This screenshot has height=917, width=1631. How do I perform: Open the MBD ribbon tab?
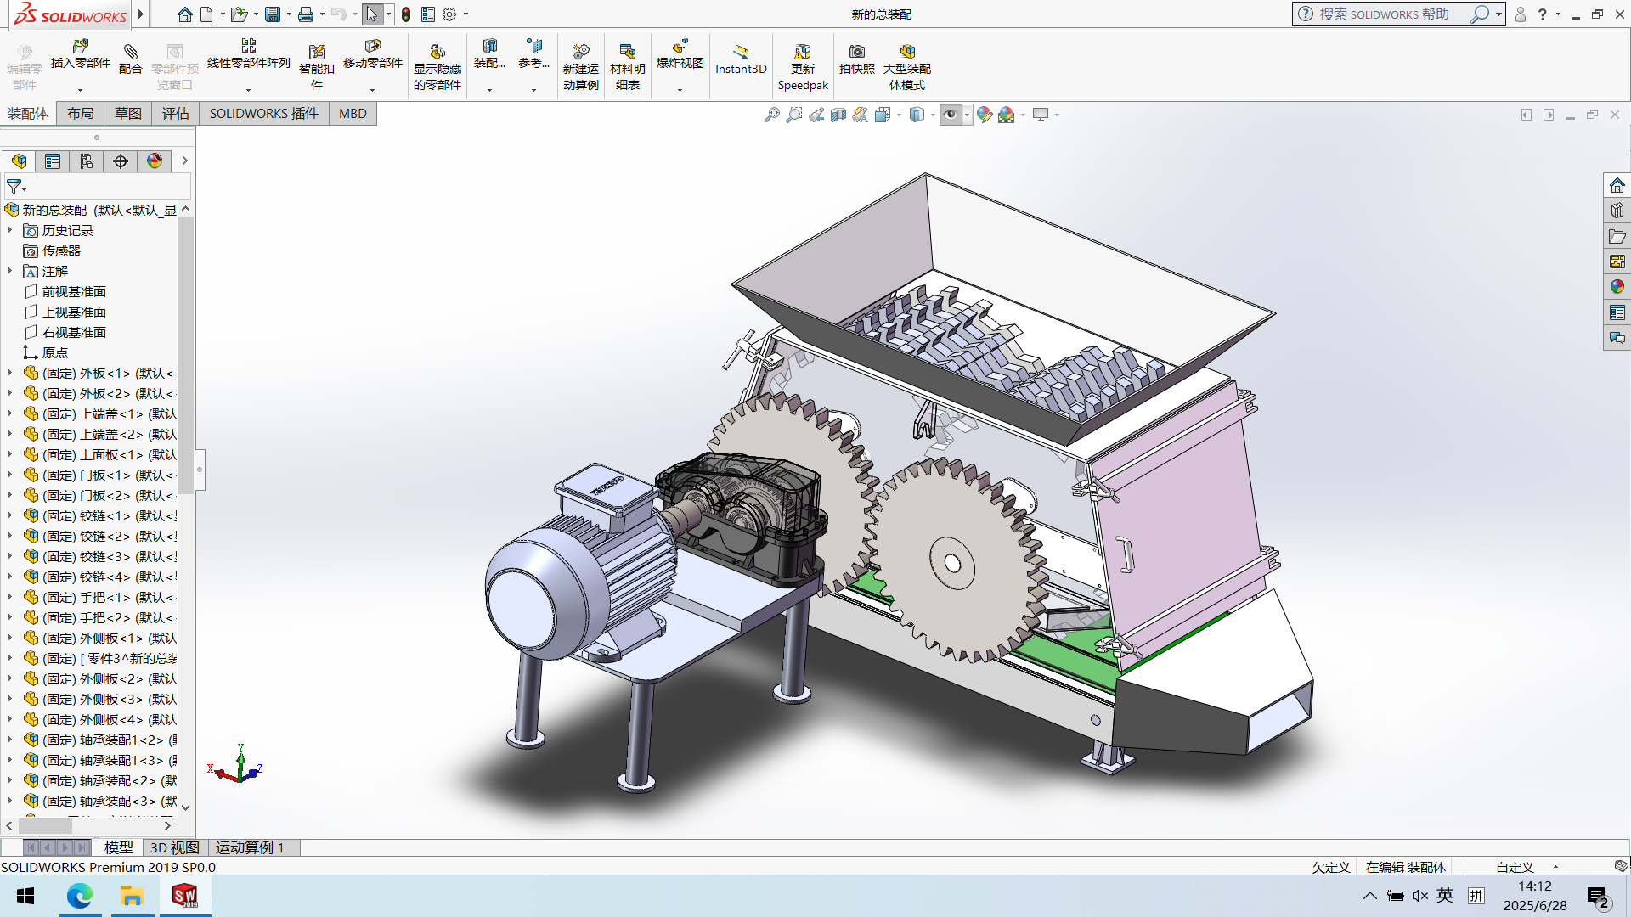pos(353,114)
